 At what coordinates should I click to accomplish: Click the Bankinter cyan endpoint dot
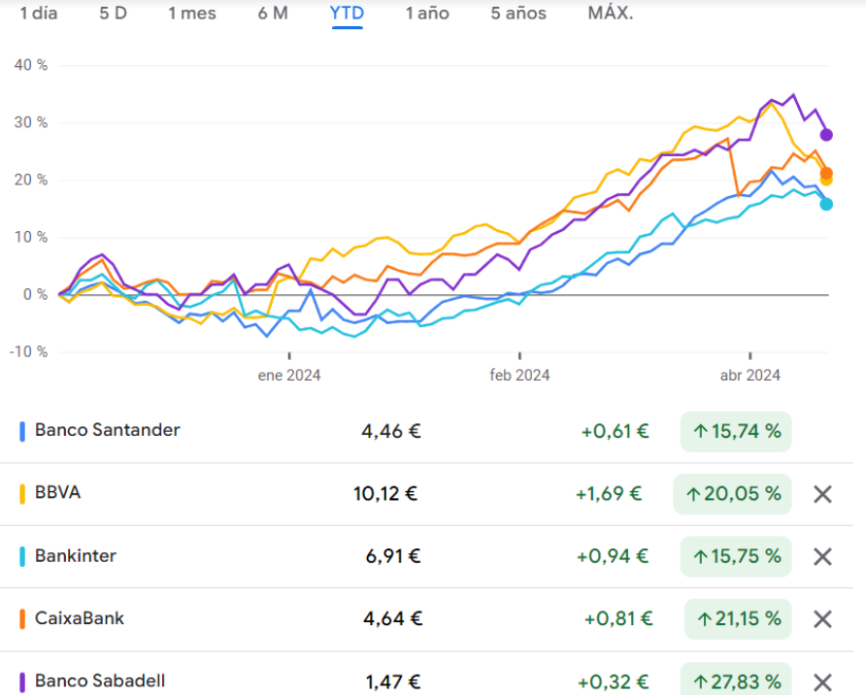point(826,204)
